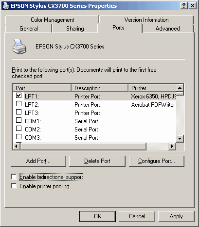
Task: Open the Sharing tab
Action: click(75, 29)
